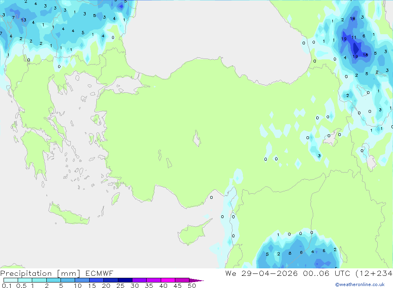Viewport: 393px width, 288px height.
Task: Click the '00..06 UTC' time range text
Action: (x=326, y=273)
